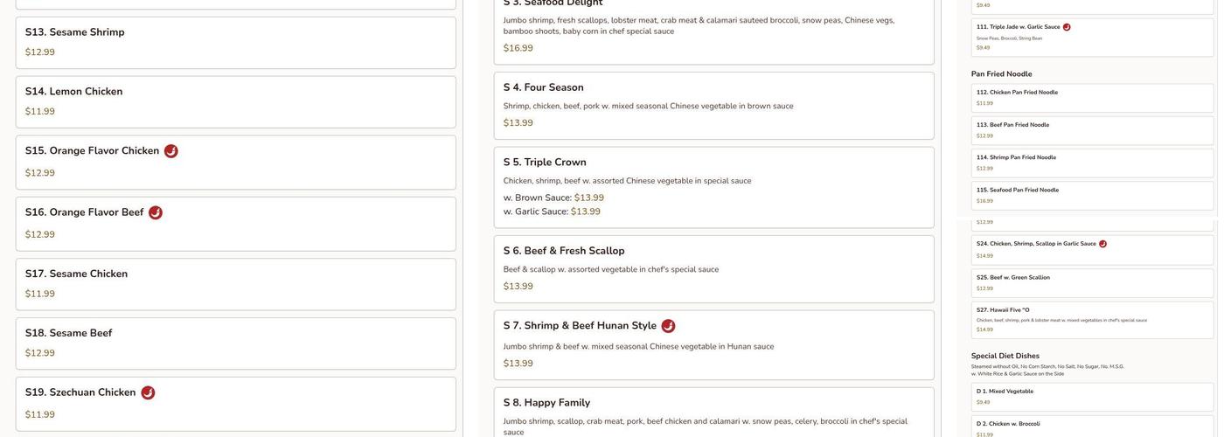Click the spicy icon beside Triple Jade w. Garlic Sauce
The image size is (1224, 437).
[1067, 27]
